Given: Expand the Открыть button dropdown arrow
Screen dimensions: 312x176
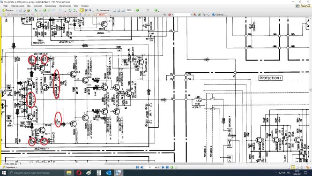Looking at the screenshot, I should 16,10.
